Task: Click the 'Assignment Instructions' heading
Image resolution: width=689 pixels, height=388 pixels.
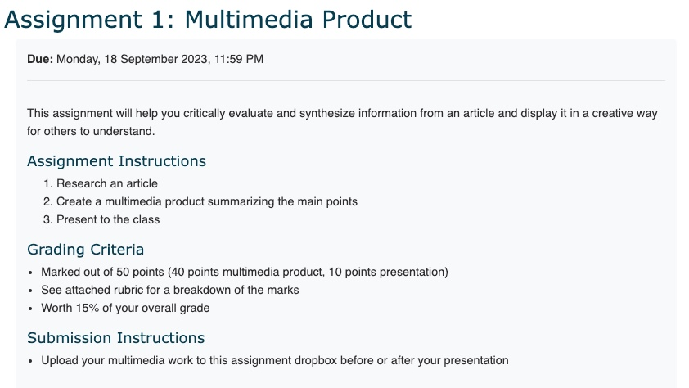Action: click(116, 161)
